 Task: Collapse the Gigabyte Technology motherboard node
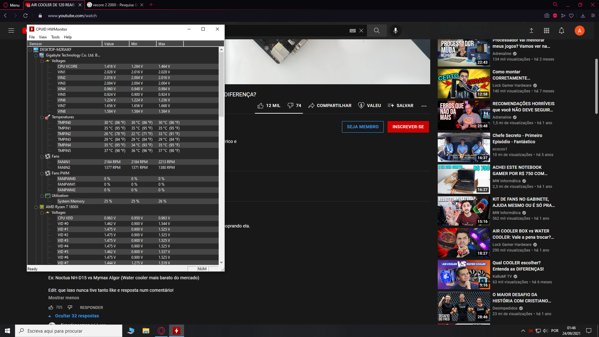[x=36, y=56]
